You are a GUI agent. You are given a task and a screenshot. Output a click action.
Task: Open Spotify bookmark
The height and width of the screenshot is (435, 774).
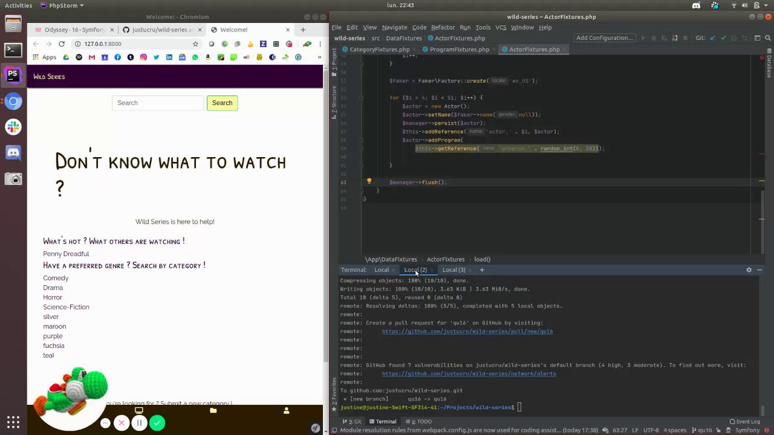79,57
